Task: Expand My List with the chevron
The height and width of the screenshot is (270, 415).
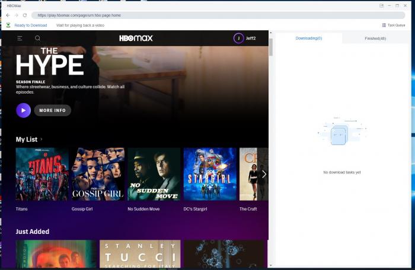Action: click(x=41, y=139)
